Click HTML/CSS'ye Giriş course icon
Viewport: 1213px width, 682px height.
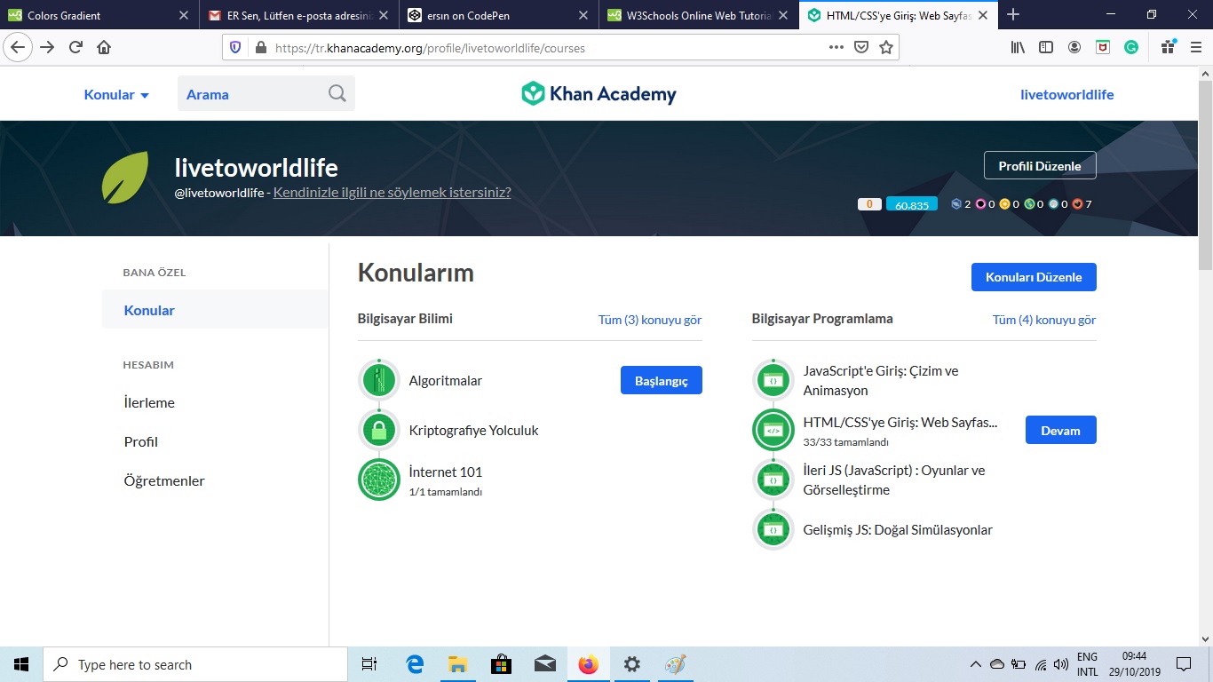click(x=773, y=431)
